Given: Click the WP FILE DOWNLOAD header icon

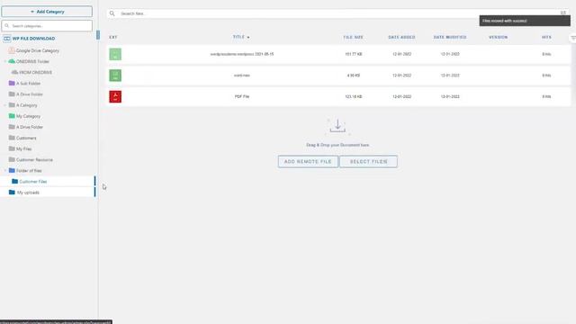Looking at the screenshot, I should [7, 39].
